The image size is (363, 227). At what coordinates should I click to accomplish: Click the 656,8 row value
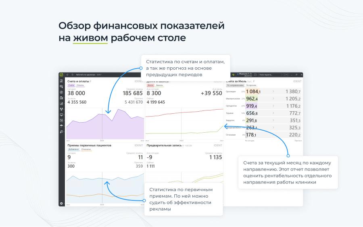(x=252, y=113)
